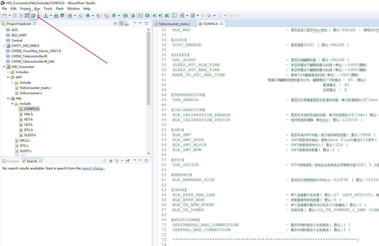Open the Debug bug dropdown arrow
Viewport: 379px width, 246px height.
[x=93, y=16]
